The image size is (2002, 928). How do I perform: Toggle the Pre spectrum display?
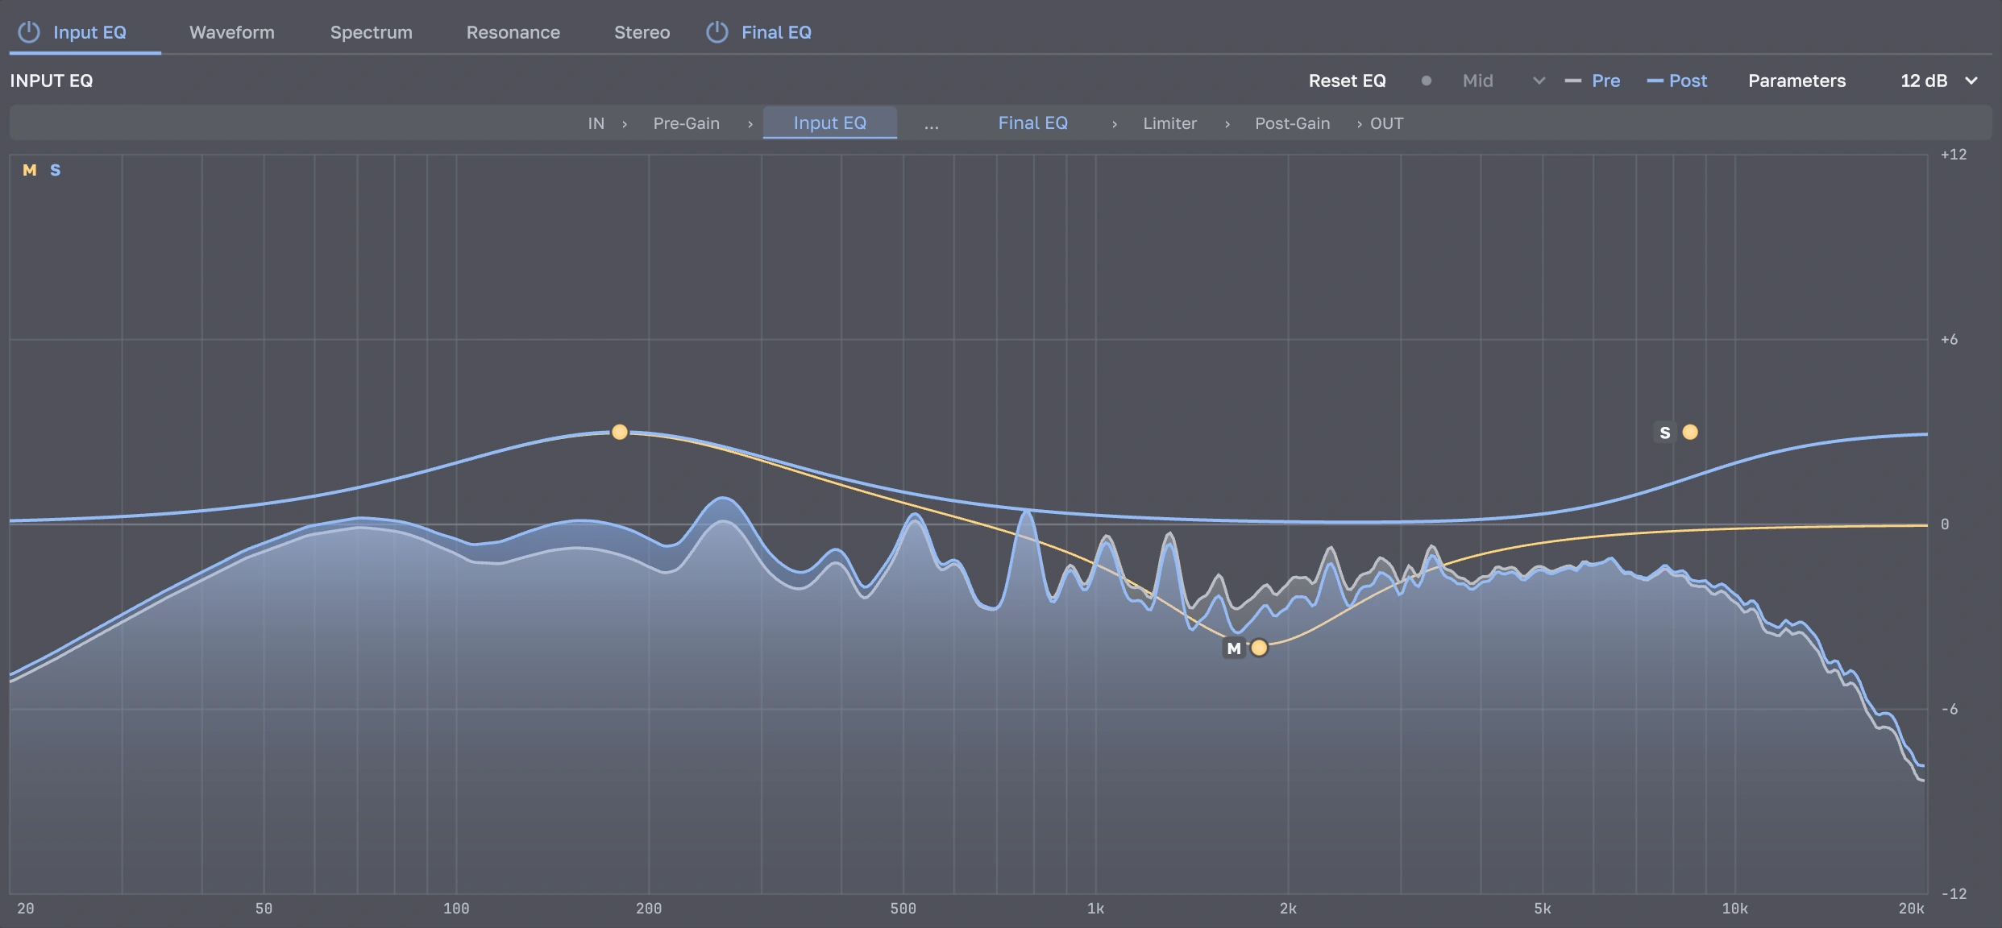[1593, 81]
